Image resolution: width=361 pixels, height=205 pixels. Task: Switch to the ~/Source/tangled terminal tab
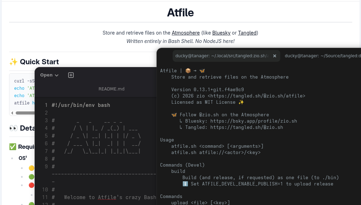(x=322, y=56)
